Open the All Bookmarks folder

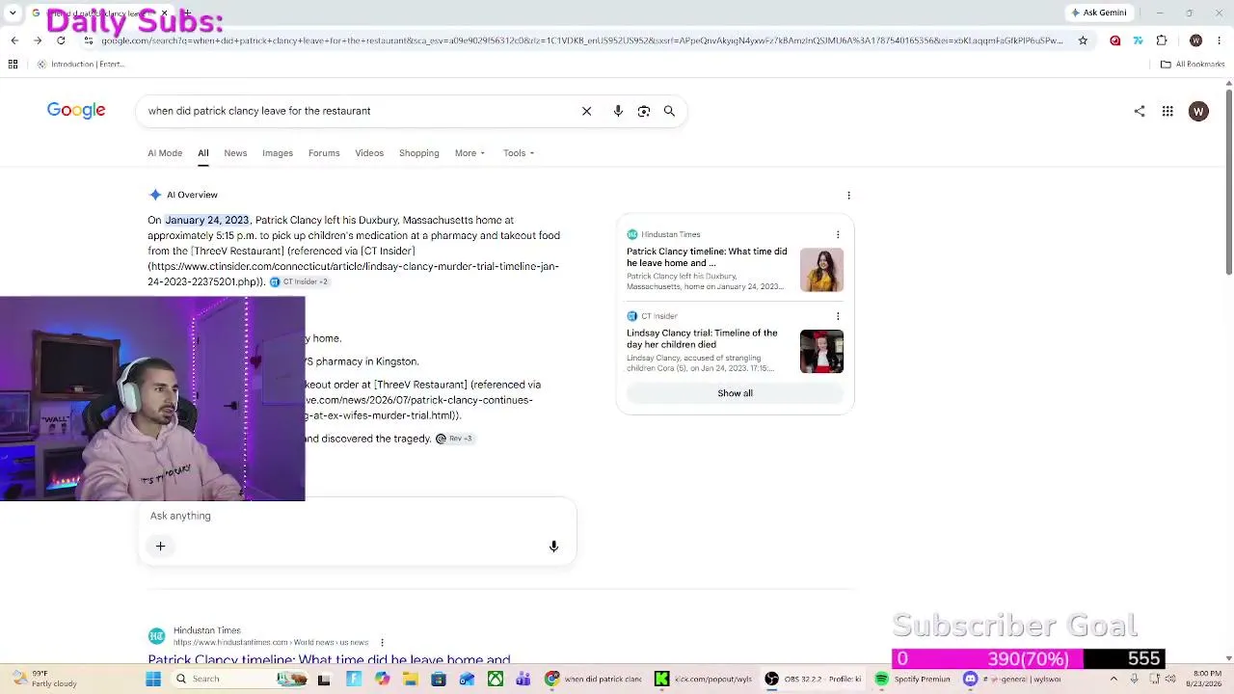(1193, 65)
